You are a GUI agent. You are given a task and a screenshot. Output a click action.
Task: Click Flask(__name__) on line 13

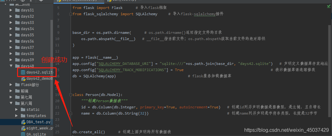coord(102,58)
